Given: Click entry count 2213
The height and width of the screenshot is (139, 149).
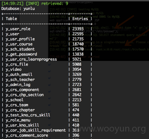Looking at the screenshot, I should pos(77,100).
